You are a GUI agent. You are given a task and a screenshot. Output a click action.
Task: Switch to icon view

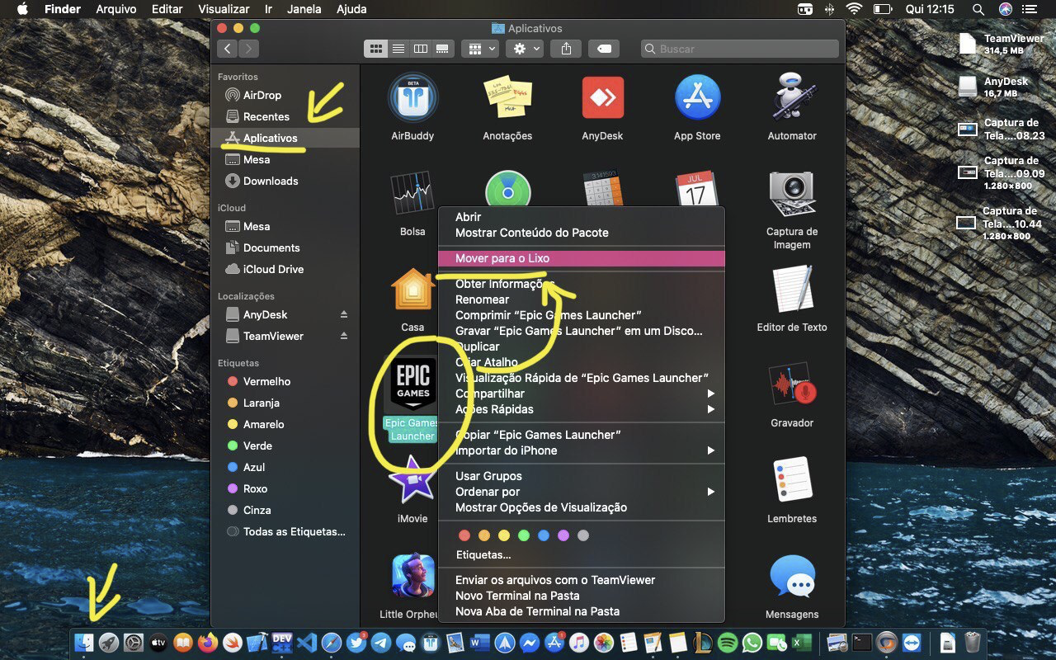tap(375, 49)
